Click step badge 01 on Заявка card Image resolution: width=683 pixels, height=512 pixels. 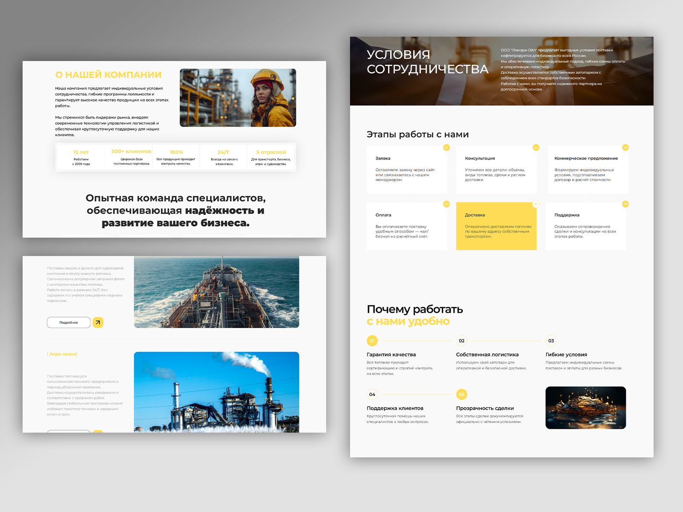(447, 147)
